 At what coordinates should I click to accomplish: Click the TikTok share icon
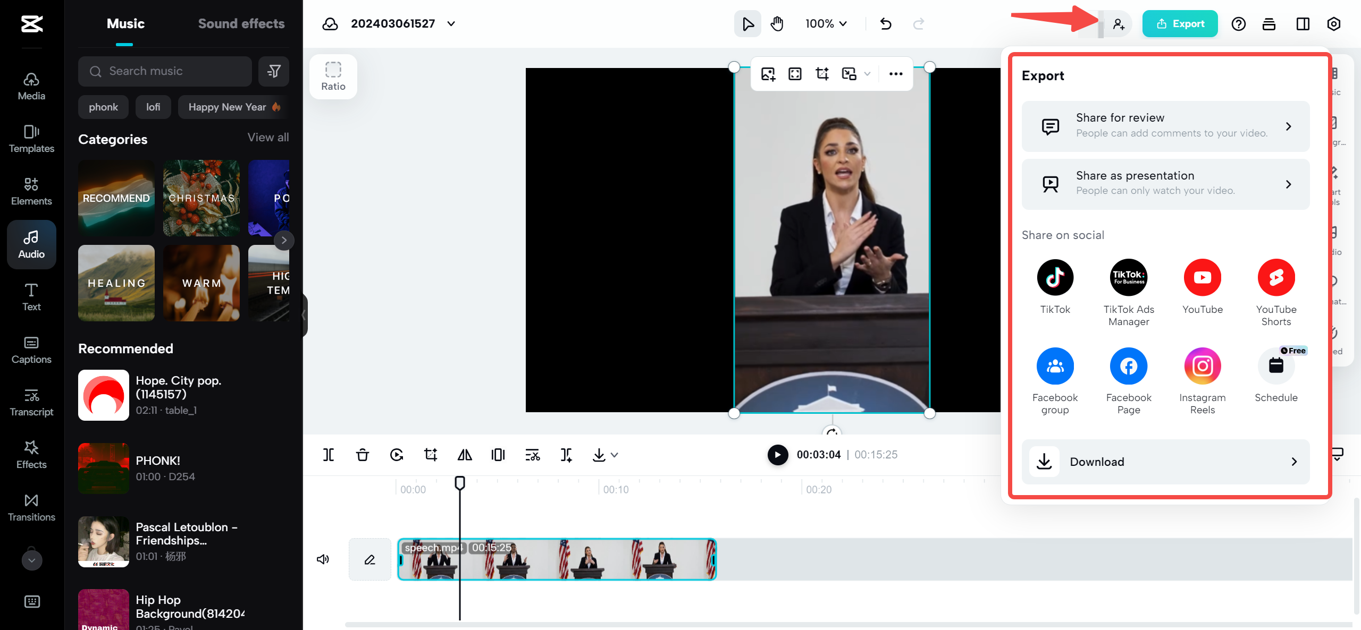[x=1055, y=278]
